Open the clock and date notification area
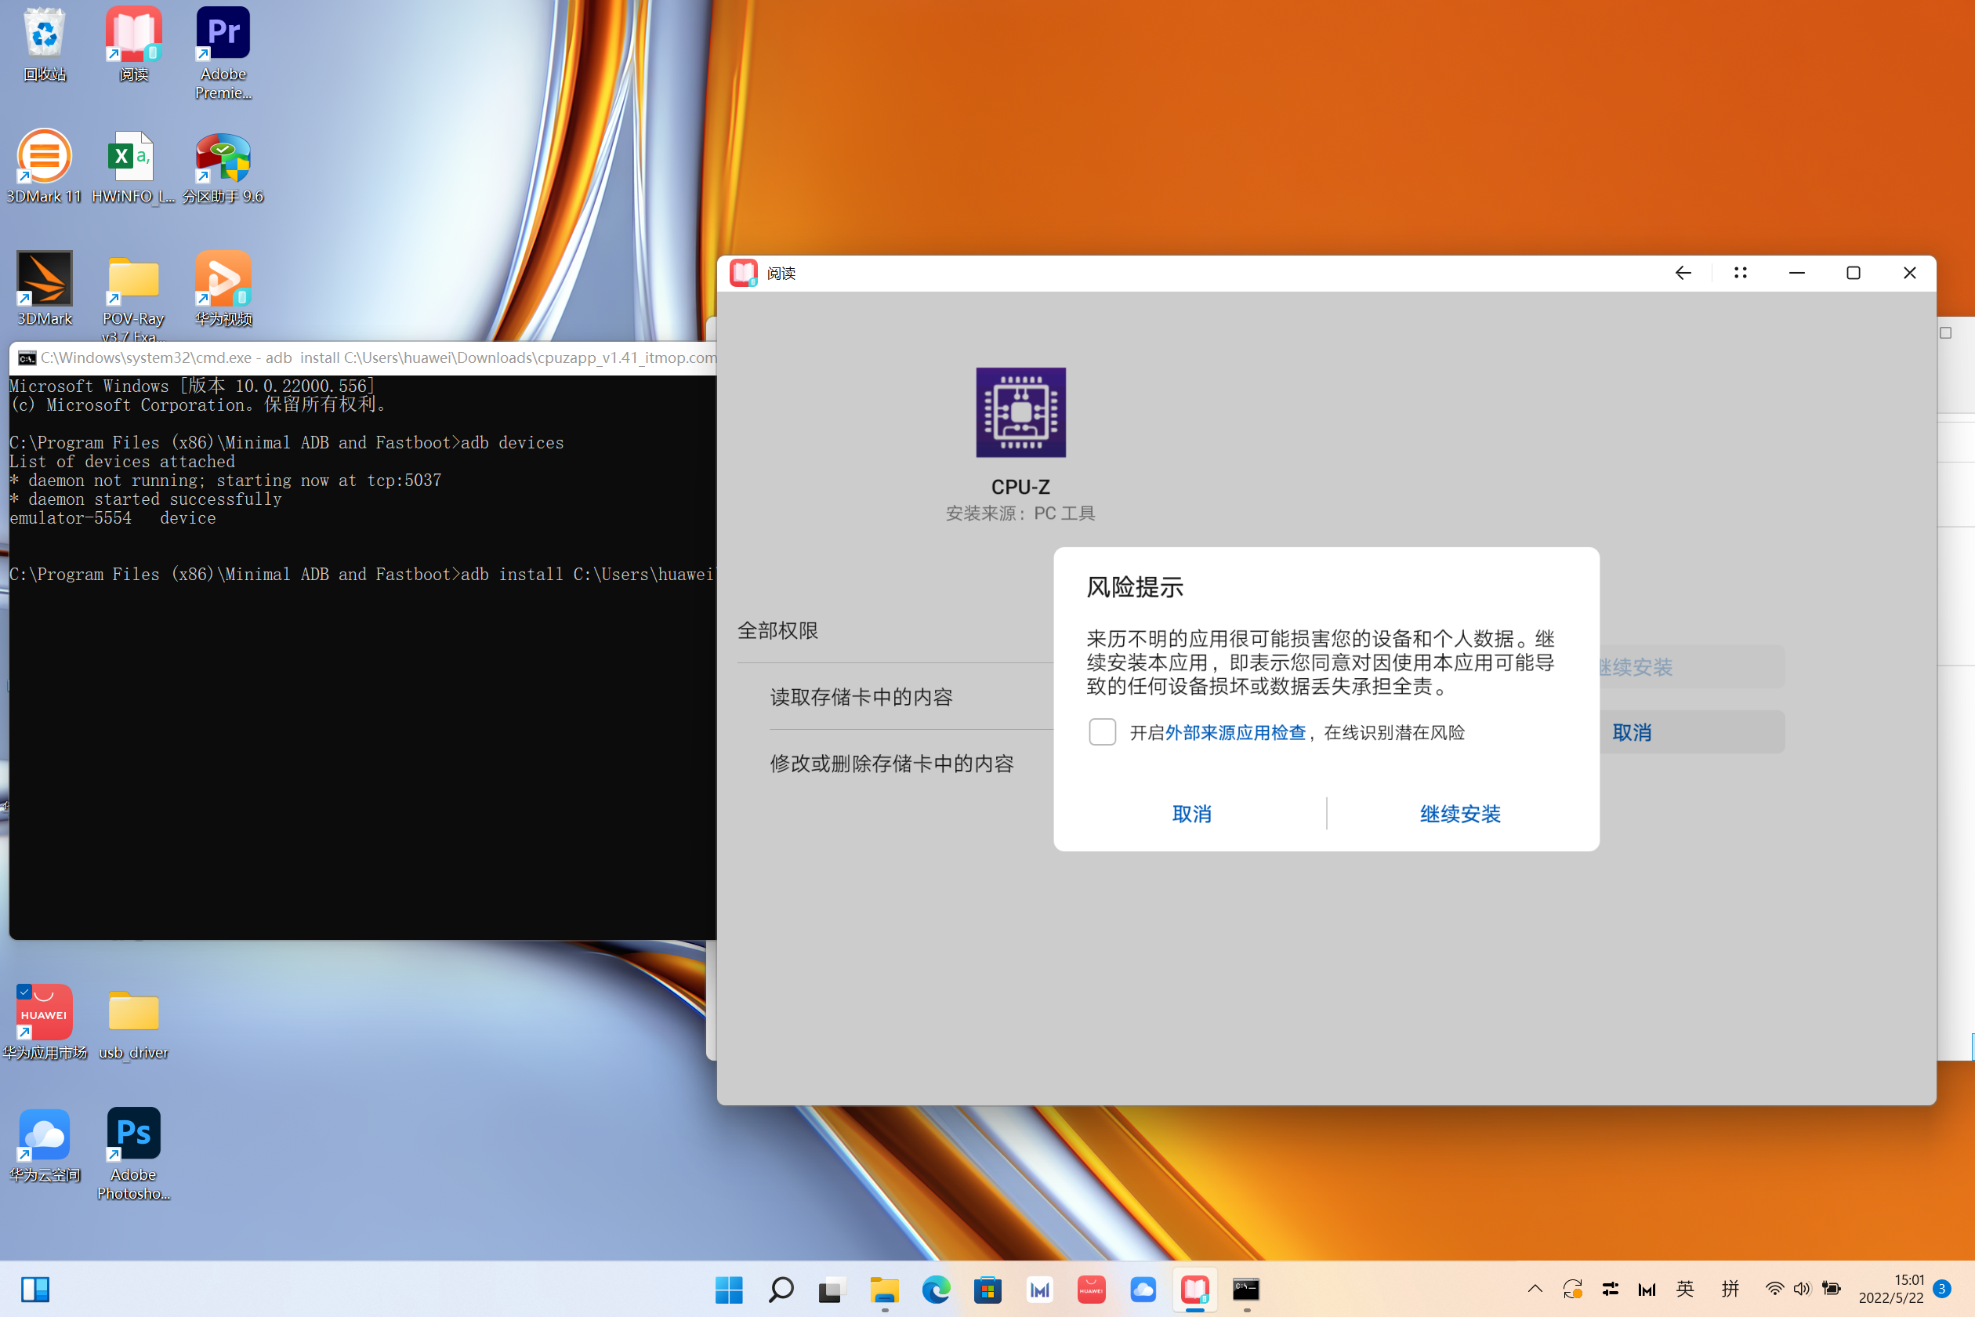 1891,1290
